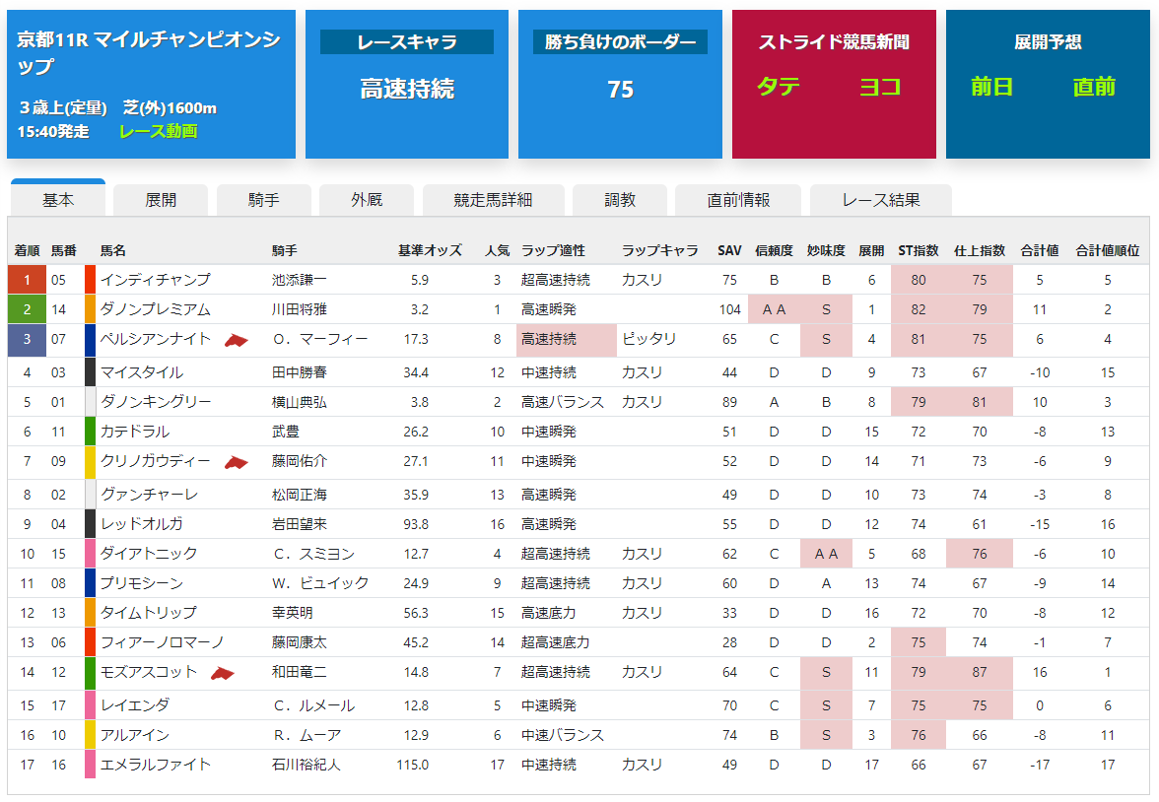Image resolution: width=1159 pixels, height=802 pixels.
Task: Select the first place rank badge
Action: 27,280
